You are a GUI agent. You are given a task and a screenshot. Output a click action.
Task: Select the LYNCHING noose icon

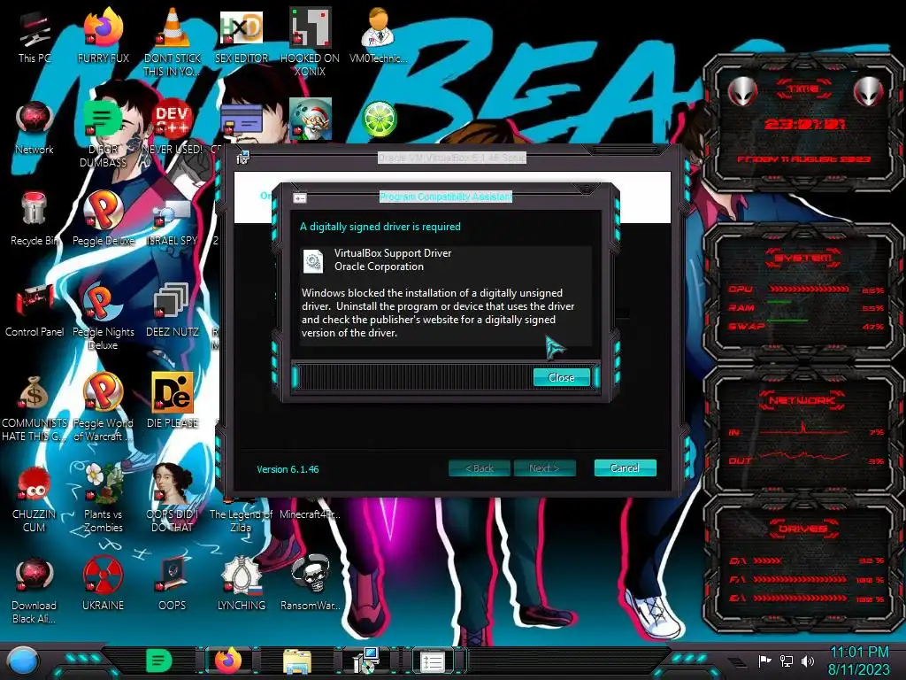(242, 584)
